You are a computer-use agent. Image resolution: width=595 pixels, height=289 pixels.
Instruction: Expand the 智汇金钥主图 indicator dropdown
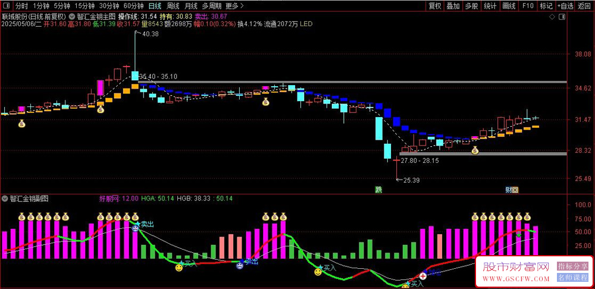point(73,17)
